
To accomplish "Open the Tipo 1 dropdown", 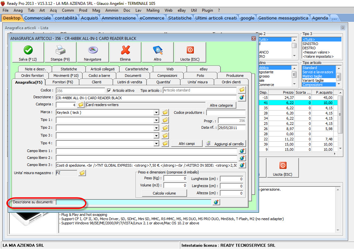I will [156, 120].
